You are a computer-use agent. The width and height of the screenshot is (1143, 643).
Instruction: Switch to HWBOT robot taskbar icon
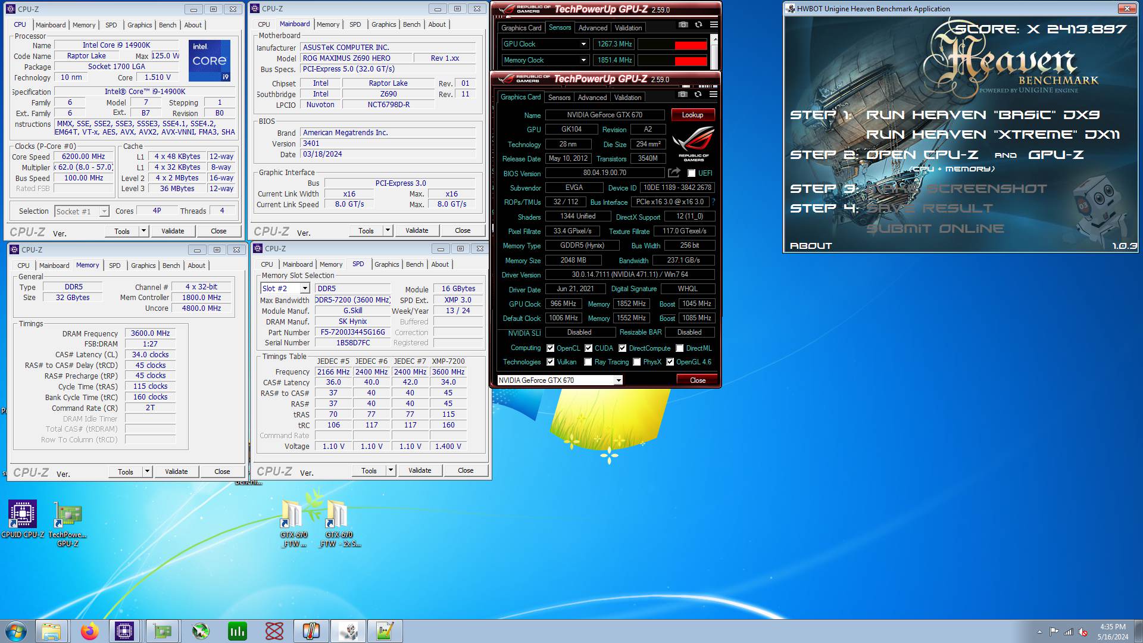click(x=348, y=631)
